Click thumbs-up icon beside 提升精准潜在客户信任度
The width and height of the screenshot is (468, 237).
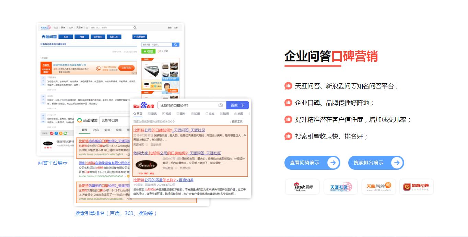point(288,119)
